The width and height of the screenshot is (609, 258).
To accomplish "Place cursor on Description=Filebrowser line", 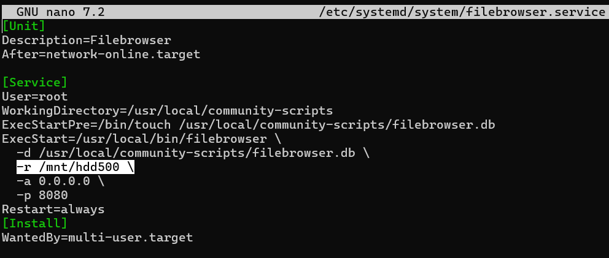I will pos(86,40).
